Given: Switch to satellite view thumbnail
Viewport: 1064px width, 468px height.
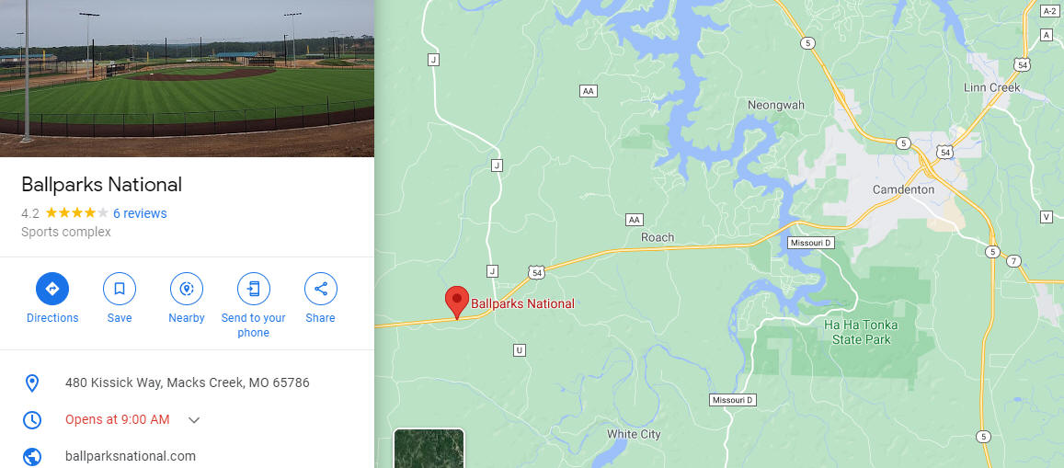Looking at the screenshot, I should pyautogui.click(x=429, y=449).
